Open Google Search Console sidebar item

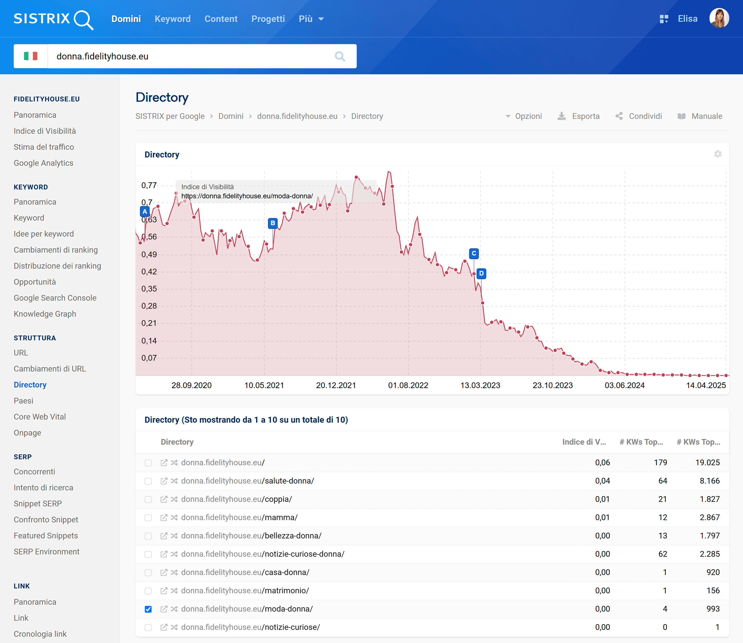[55, 298]
